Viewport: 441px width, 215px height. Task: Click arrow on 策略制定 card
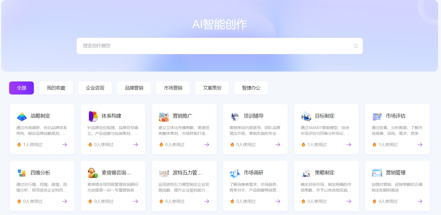[x=349, y=201]
